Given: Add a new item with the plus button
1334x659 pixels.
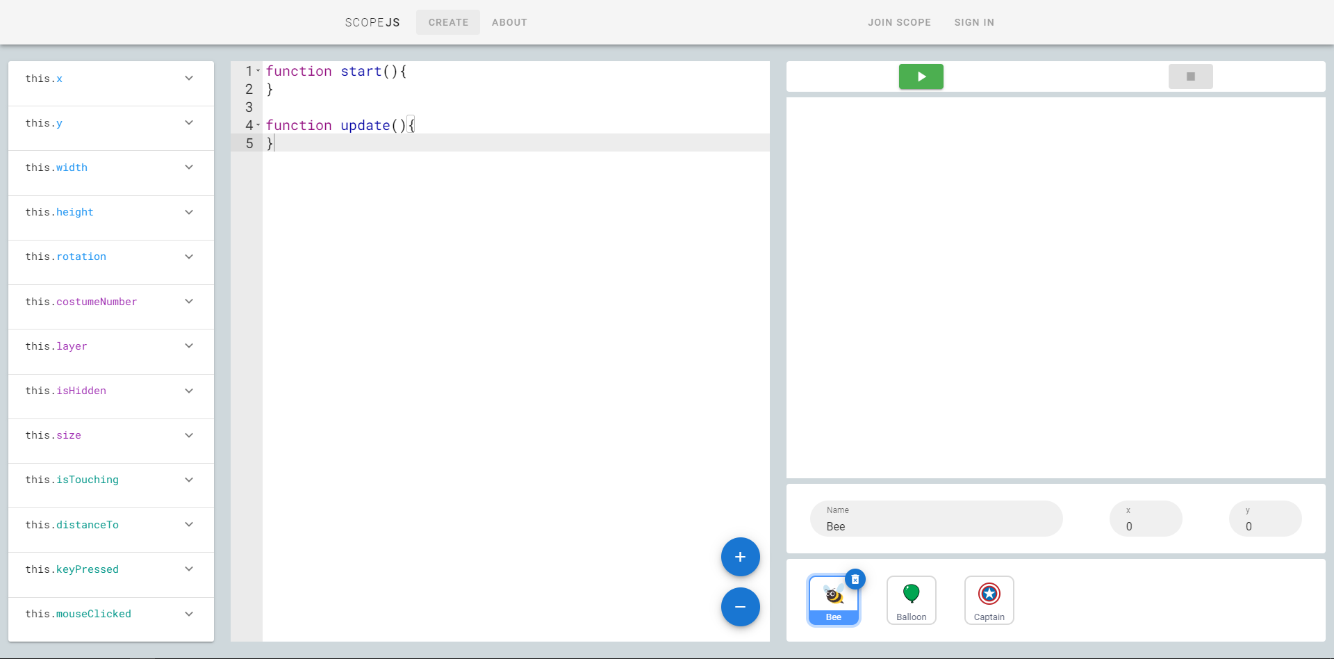Looking at the screenshot, I should pos(740,557).
